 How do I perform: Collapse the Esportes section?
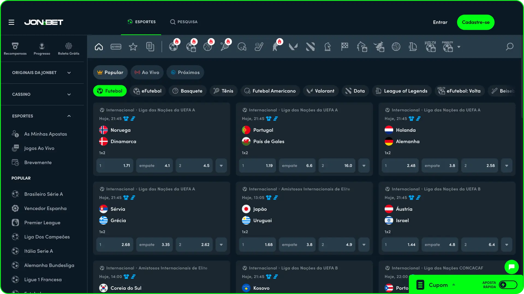pyautogui.click(x=42, y=116)
